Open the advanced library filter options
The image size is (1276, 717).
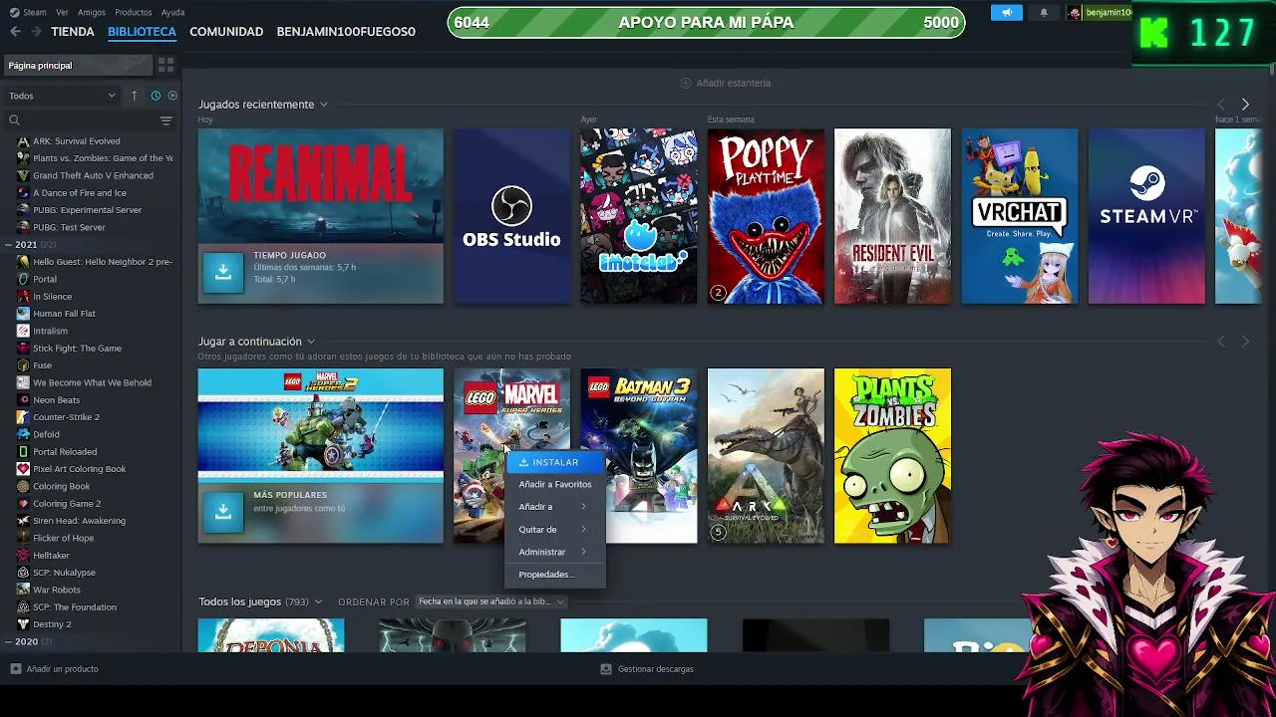point(165,120)
